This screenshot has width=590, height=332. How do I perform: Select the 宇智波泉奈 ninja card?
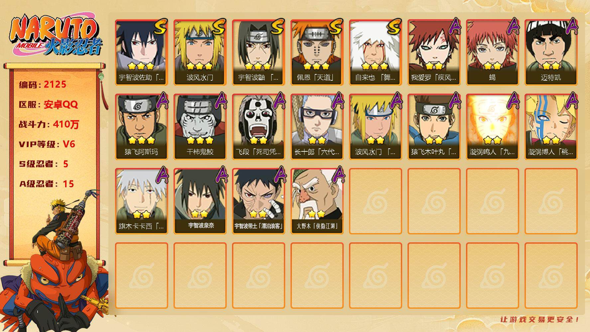(x=200, y=201)
